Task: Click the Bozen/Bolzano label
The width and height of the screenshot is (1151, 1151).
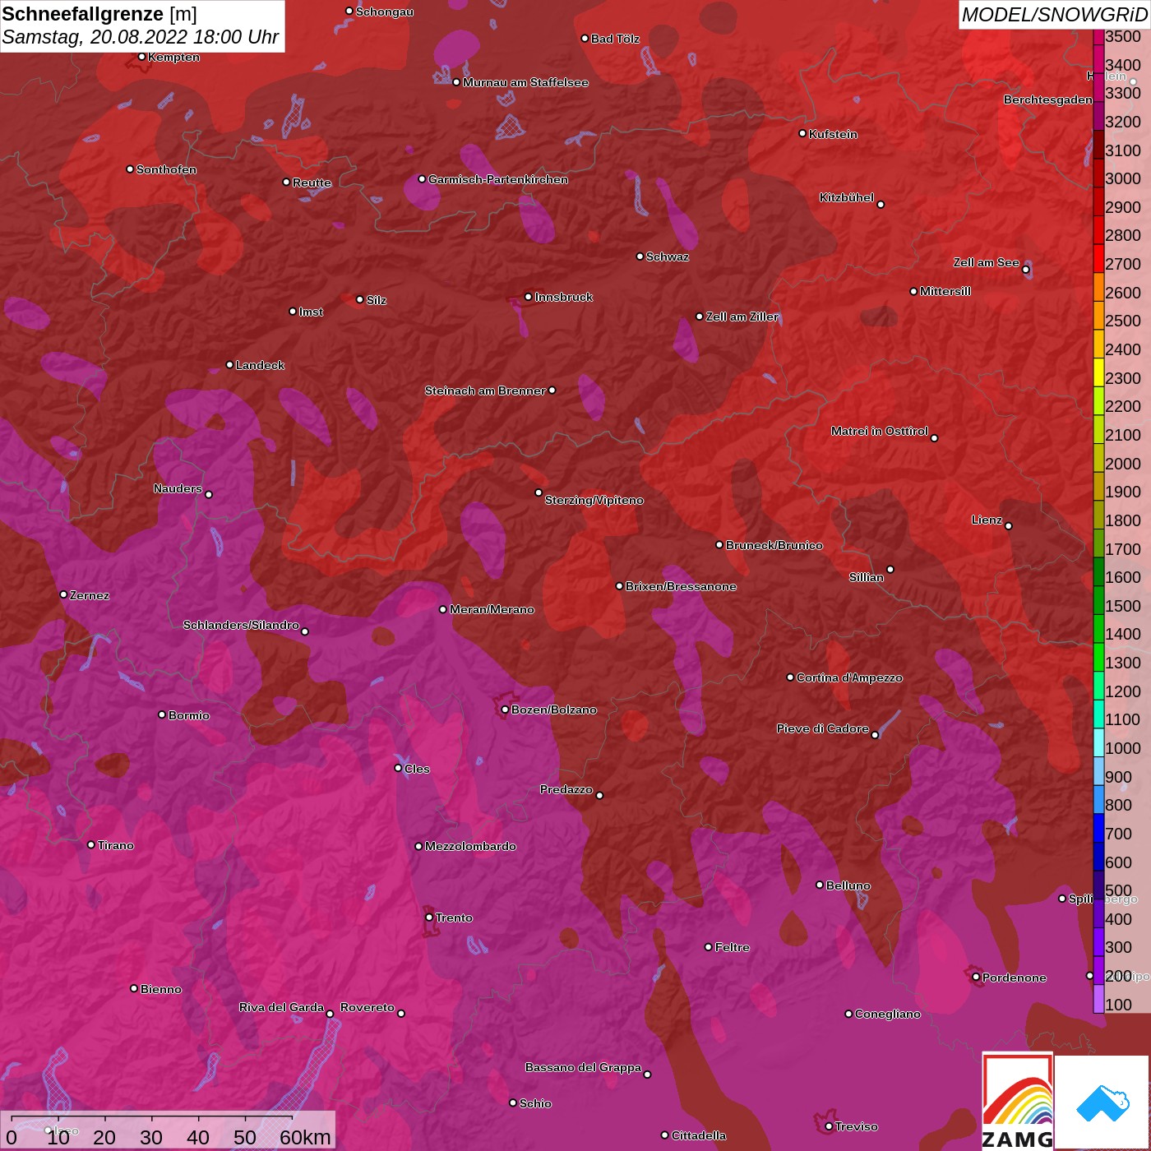Action: (x=553, y=710)
